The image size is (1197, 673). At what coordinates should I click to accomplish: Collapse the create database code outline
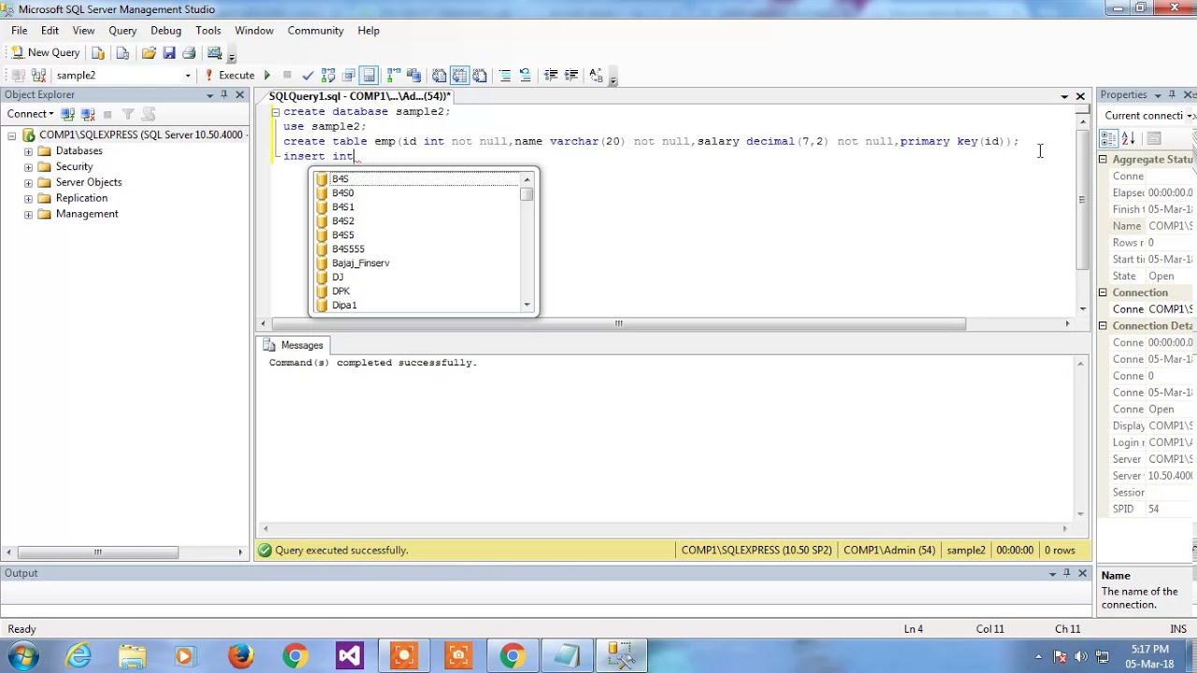(275, 112)
